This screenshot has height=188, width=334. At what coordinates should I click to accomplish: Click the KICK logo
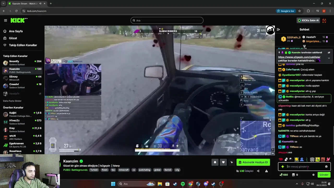click(19, 20)
